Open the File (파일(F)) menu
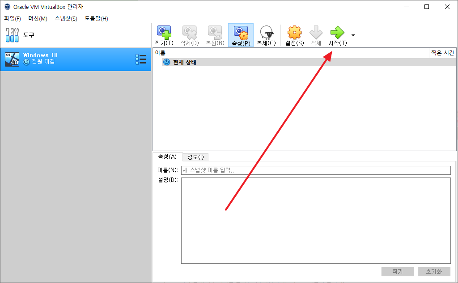The width and height of the screenshot is (458, 283). [x=12, y=19]
